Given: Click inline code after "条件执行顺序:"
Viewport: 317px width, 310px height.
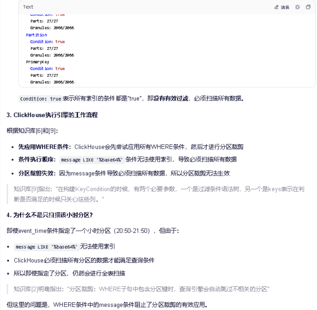Looking at the screenshot, I should (x=92, y=160).
